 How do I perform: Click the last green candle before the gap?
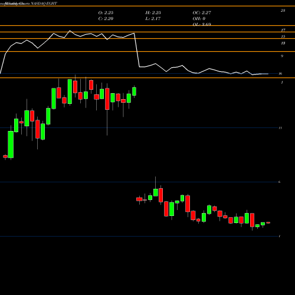tap(134, 91)
